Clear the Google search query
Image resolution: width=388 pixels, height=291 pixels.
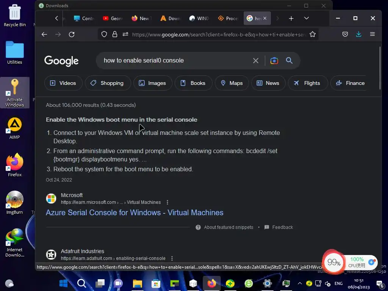(256, 61)
